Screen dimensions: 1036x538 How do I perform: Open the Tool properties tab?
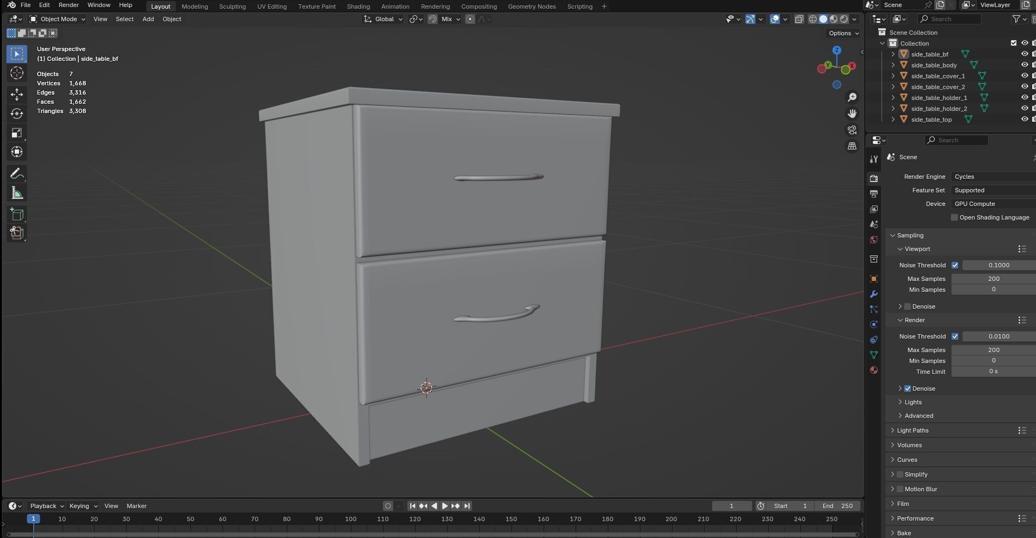coord(874,159)
